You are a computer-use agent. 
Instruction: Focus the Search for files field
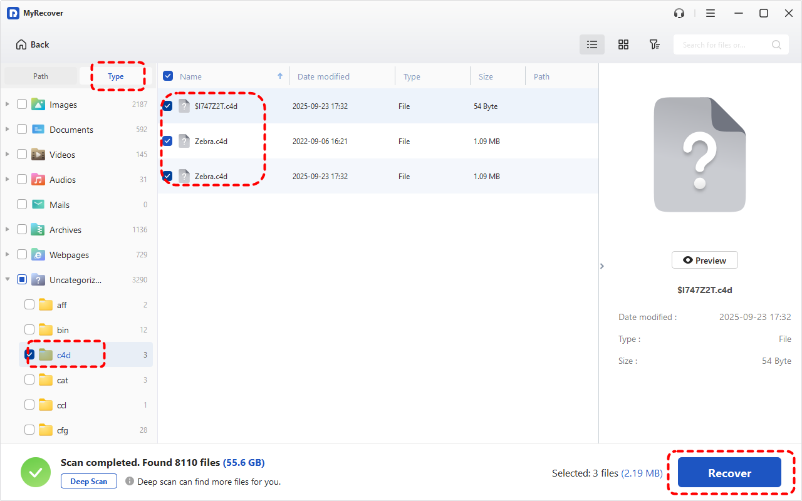[x=731, y=44]
